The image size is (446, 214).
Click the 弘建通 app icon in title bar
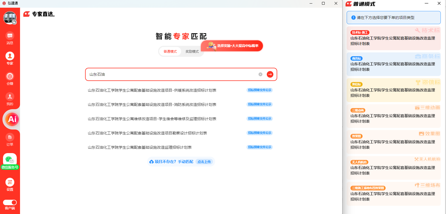click(x=4, y=3)
